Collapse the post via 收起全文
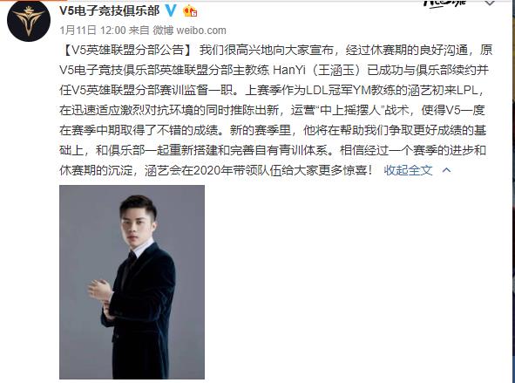This screenshot has width=515, height=383. [x=408, y=170]
